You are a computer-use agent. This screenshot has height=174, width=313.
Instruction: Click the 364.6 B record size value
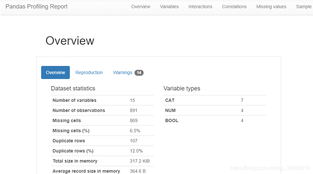(138, 171)
